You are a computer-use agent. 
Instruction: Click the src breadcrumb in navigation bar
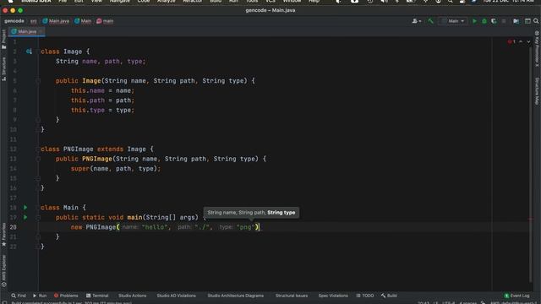pyautogui.click(x=34, y=21)
